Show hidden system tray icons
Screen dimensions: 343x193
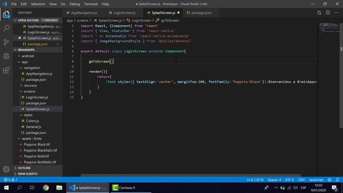coord(276,188)
